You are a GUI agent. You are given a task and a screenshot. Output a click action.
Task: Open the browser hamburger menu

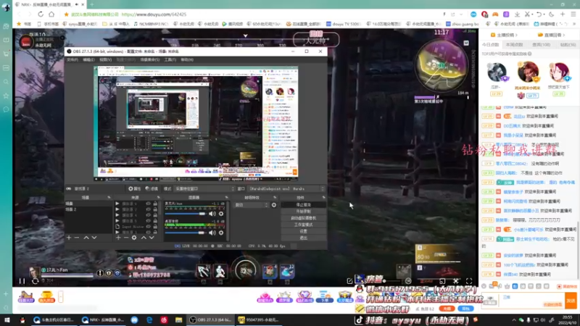573,14
